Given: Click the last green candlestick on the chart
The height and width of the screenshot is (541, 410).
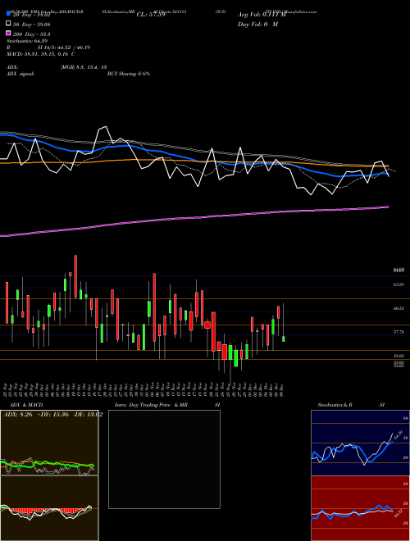Looking at the screenshot, I should coord(284,339).
